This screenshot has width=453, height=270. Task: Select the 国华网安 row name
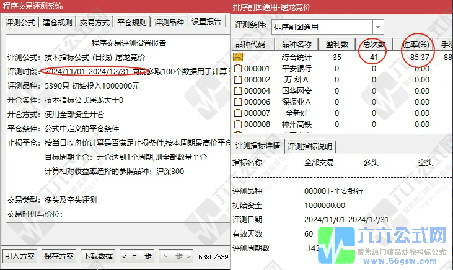point(297,90)
